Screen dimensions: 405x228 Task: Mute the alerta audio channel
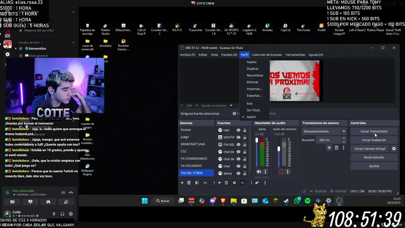259,172
